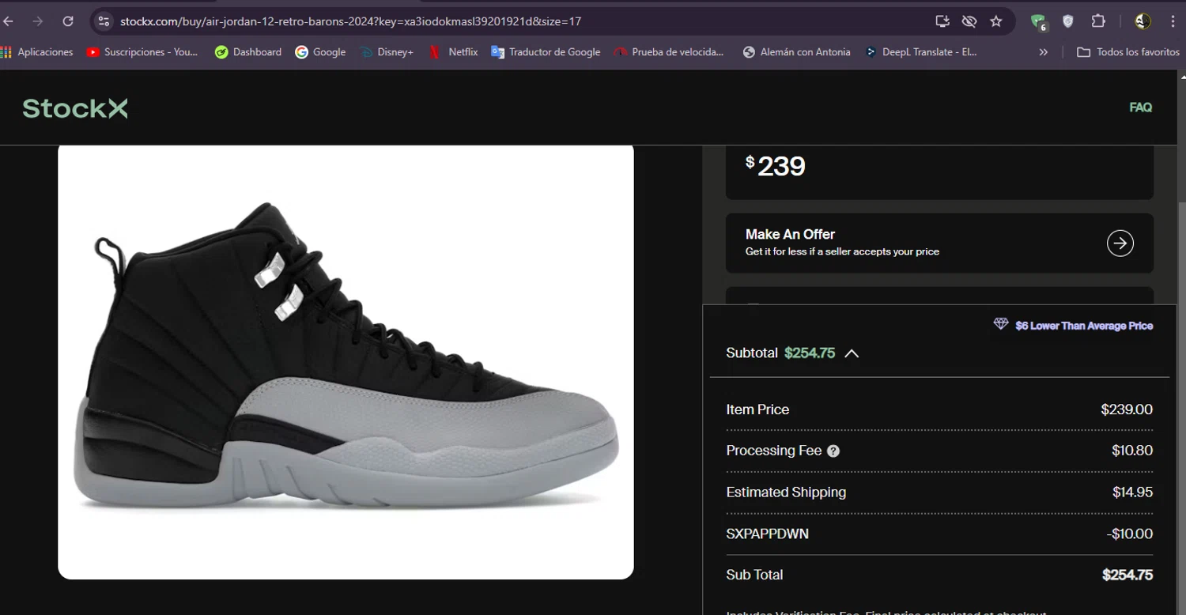Click the Make An Offer option
The image size is (1186, 615).
pos(939,243)
